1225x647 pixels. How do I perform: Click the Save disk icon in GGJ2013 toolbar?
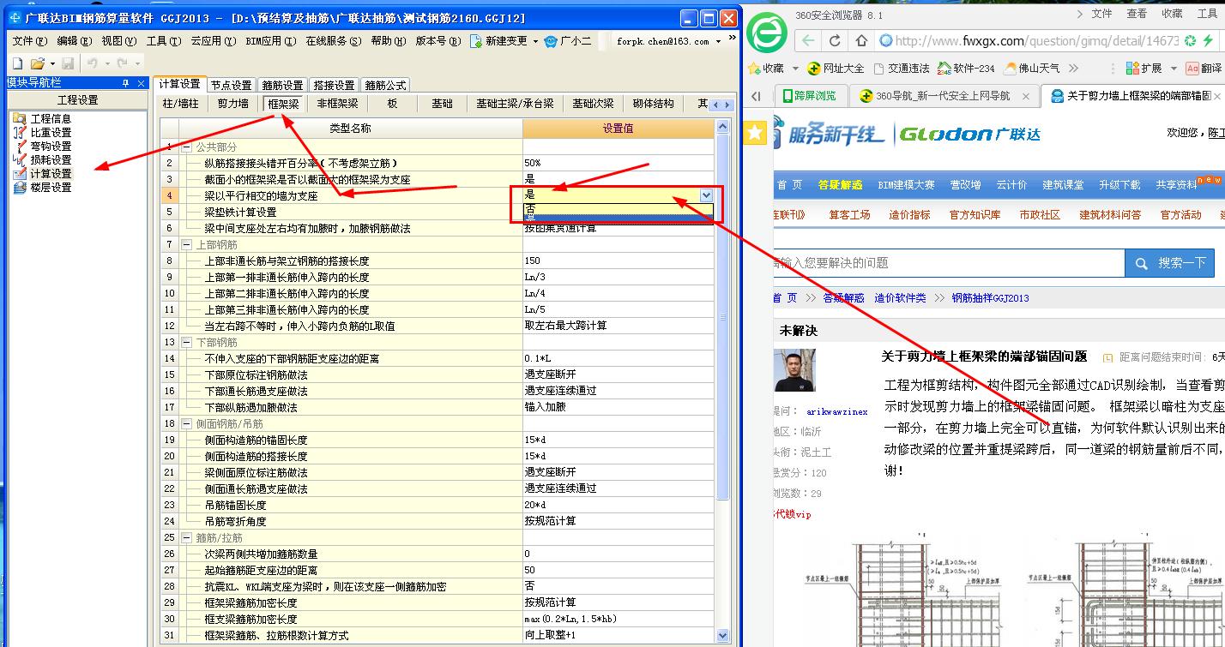tap(68, 63)
